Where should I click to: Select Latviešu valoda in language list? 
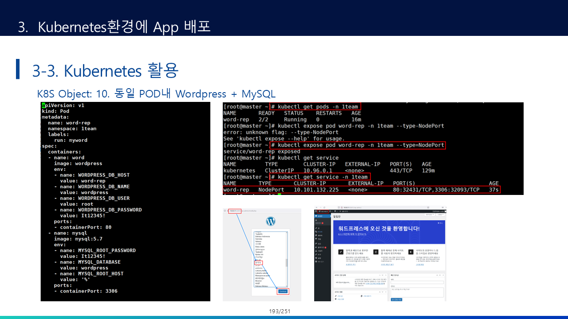click(261, 273)
